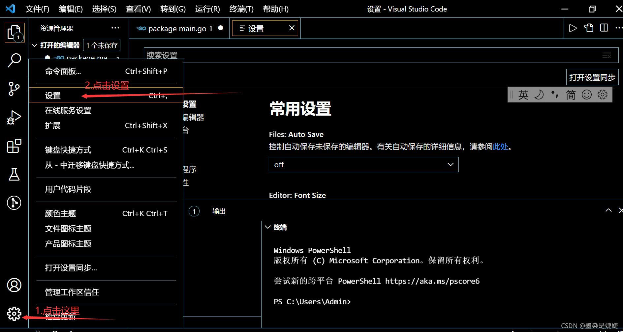This screenshot has width=623, height=332.
Task: Open the 查看(V) menu
Action: pyautogui.click(x=138, y=9)
